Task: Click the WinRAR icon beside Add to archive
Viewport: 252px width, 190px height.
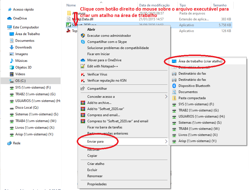Action: click(83, 103)
